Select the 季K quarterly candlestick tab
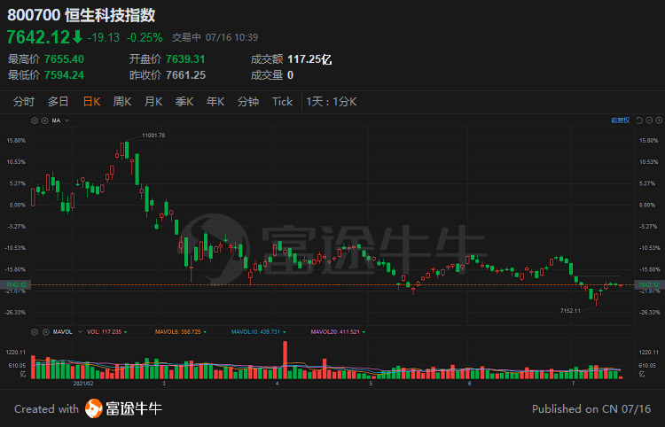Image resolution: width=665 pixels, height=427 pixels. pos(184,102)
